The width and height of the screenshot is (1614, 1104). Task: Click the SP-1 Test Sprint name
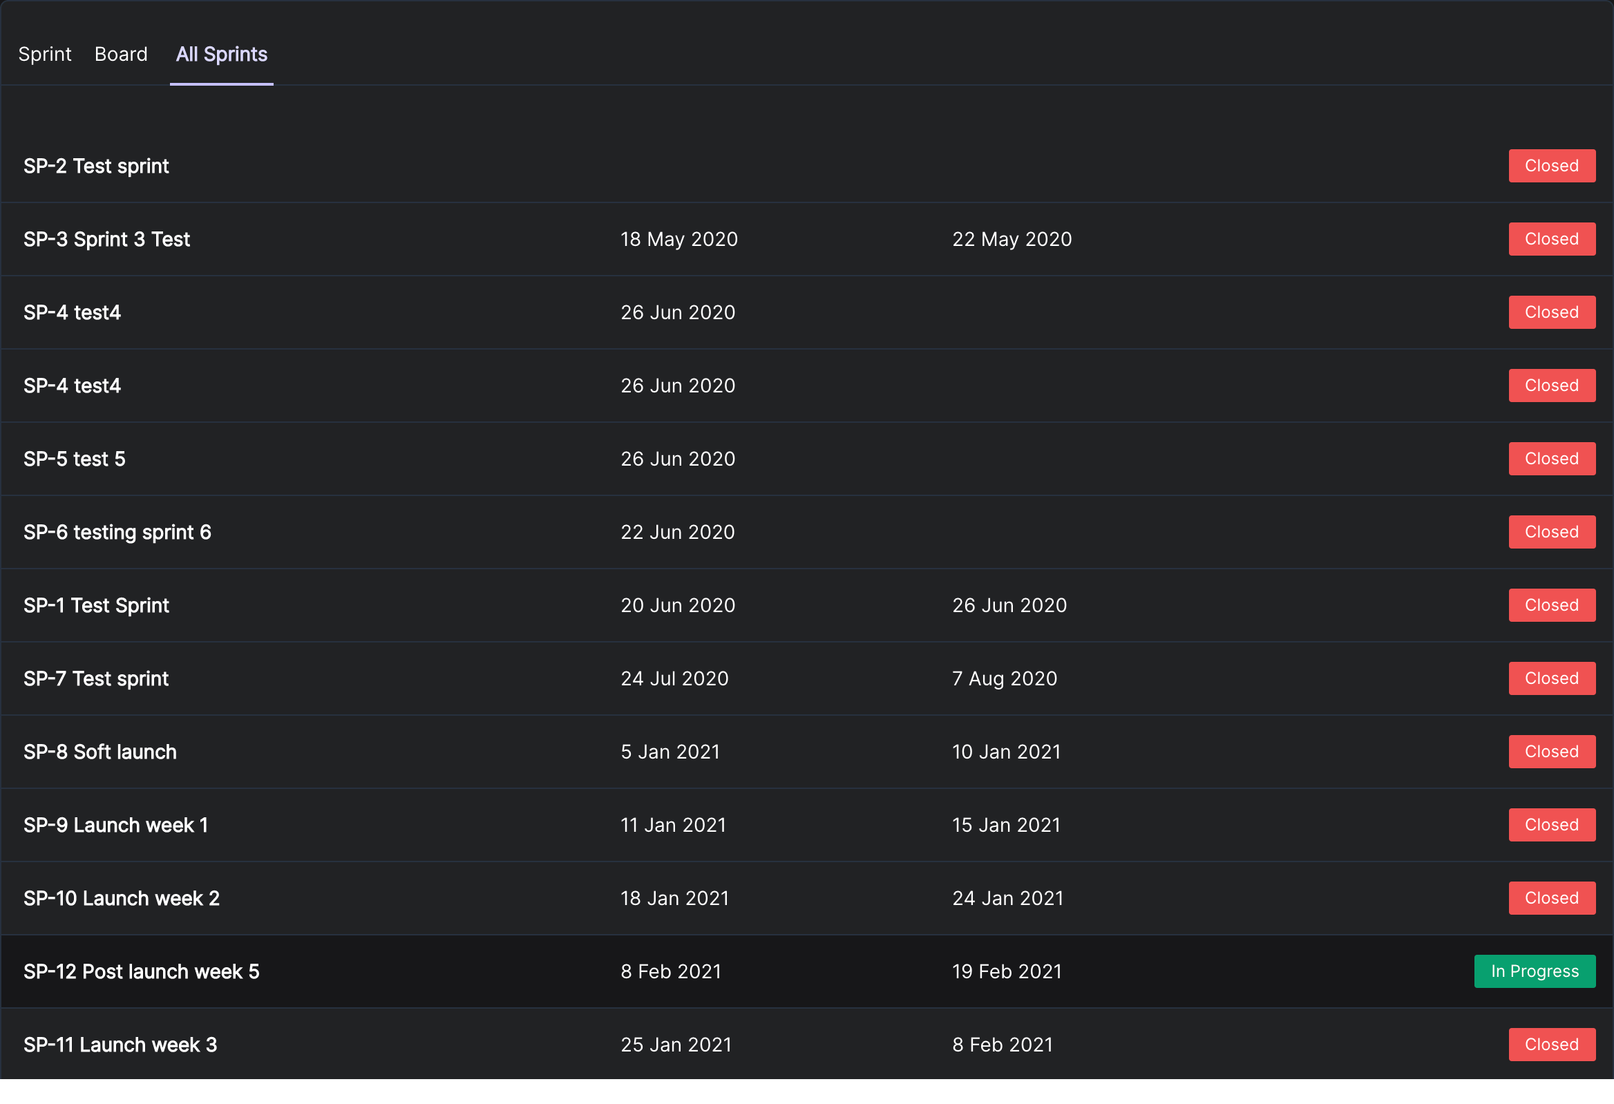tap(97, 605)
